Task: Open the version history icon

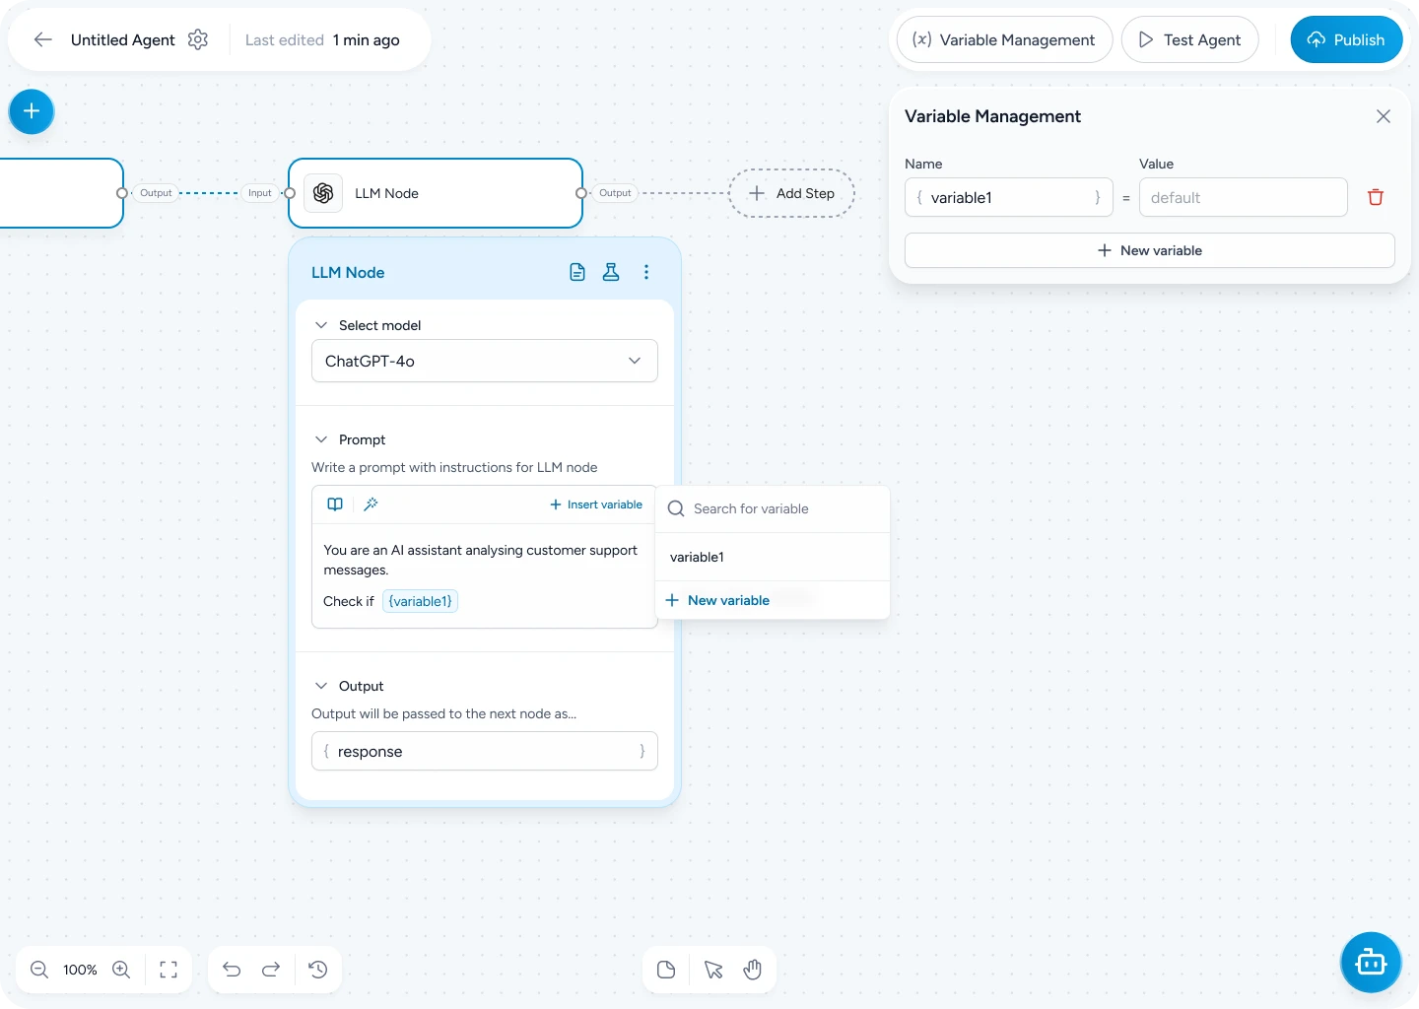Action: pos(318,970)
